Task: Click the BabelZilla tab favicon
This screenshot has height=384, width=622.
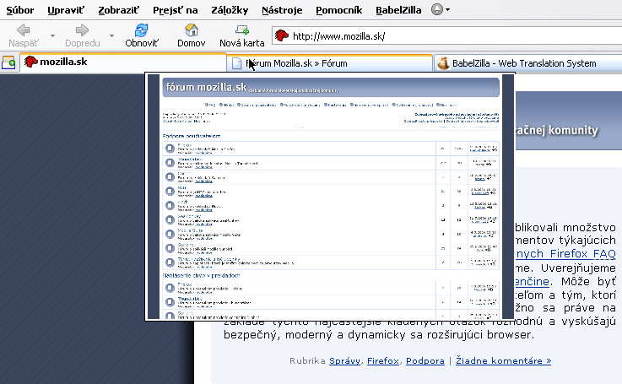Action: pos(443,63)
